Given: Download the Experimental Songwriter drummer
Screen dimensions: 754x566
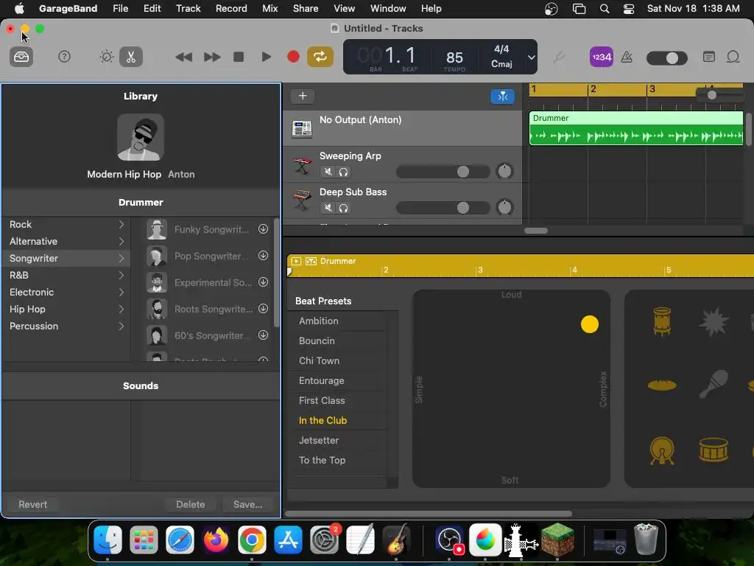Looking at the screenshot, I should (263, 282).
